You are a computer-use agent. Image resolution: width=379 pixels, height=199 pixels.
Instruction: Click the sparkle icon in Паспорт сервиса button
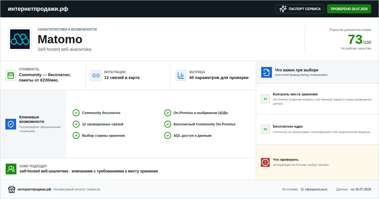point(283,9)
